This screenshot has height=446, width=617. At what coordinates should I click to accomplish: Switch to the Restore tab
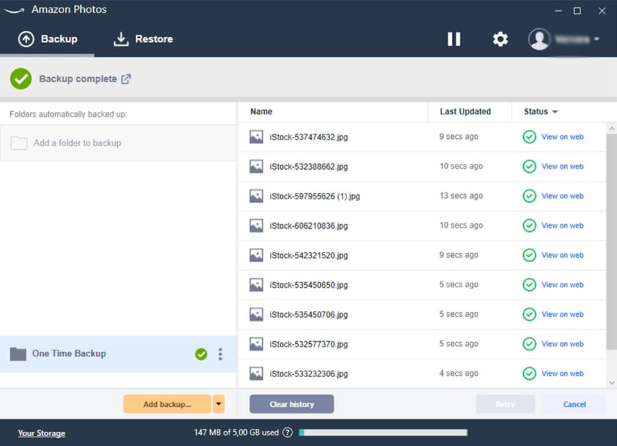[x=142, y=39]
